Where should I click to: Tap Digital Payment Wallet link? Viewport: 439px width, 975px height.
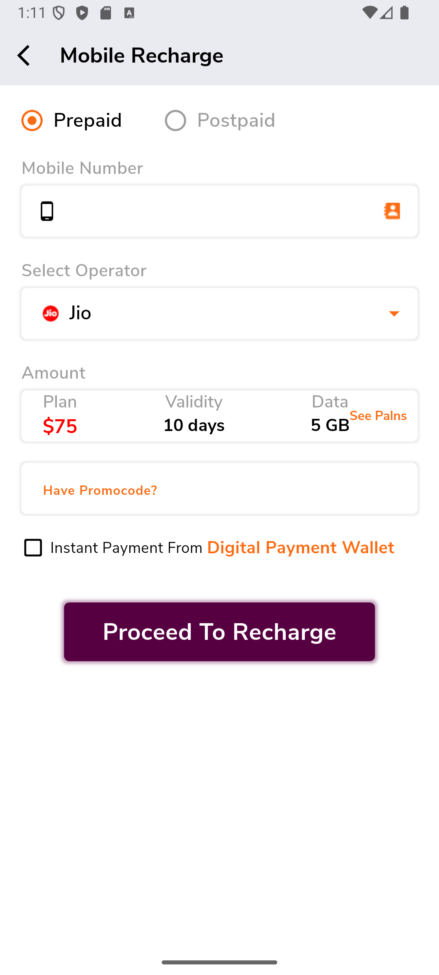(301, 548)
